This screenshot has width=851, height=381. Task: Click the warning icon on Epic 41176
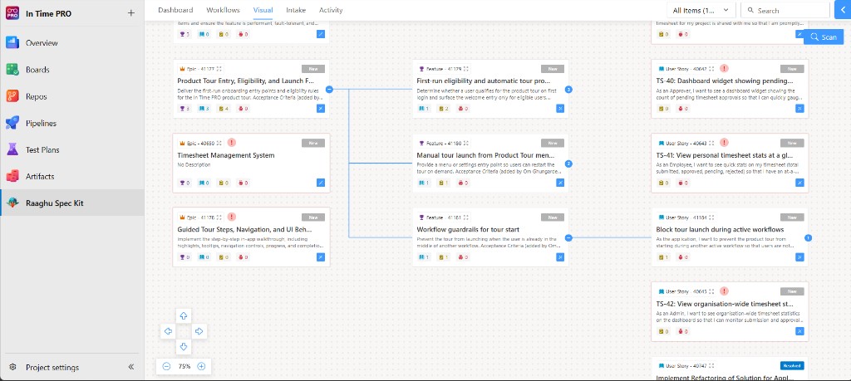232,217
